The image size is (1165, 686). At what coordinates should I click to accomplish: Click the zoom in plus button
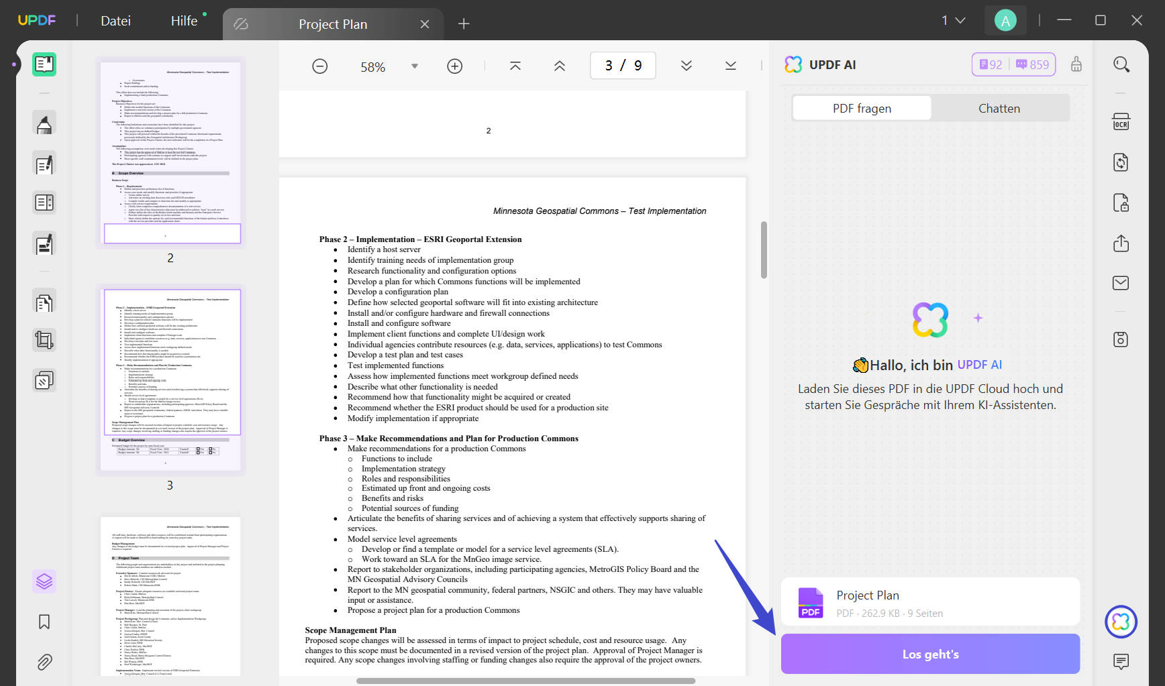pyautogui.click(x=455, y=66)
